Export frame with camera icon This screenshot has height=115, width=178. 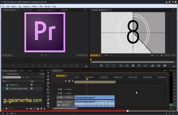click(165, 66)
